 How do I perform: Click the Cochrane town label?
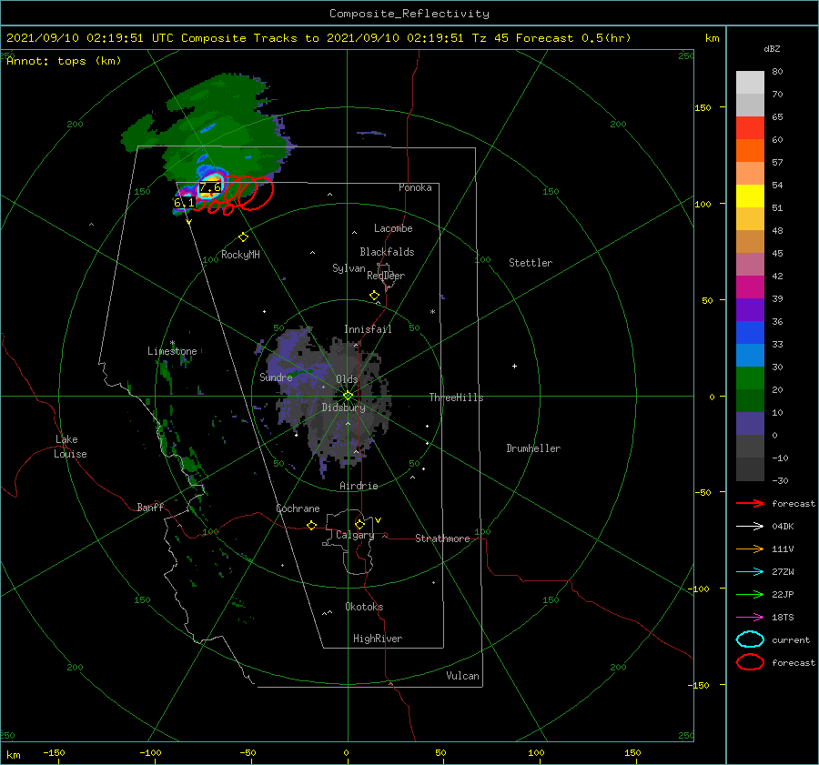click(298, 508)
